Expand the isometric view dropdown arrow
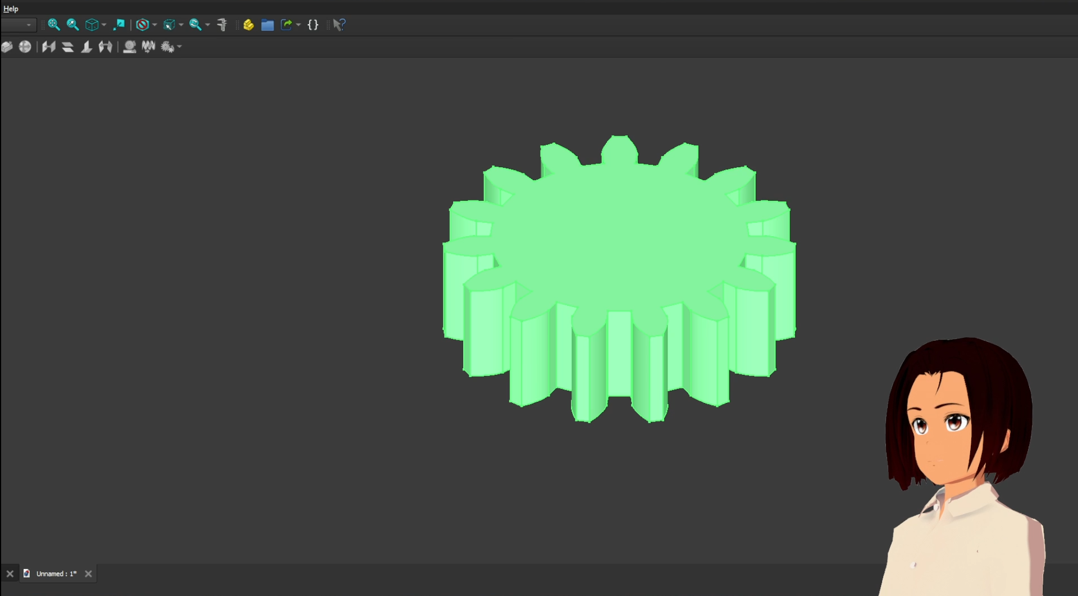Screen dimensions: 1078x596 click(x=104, y=25)
